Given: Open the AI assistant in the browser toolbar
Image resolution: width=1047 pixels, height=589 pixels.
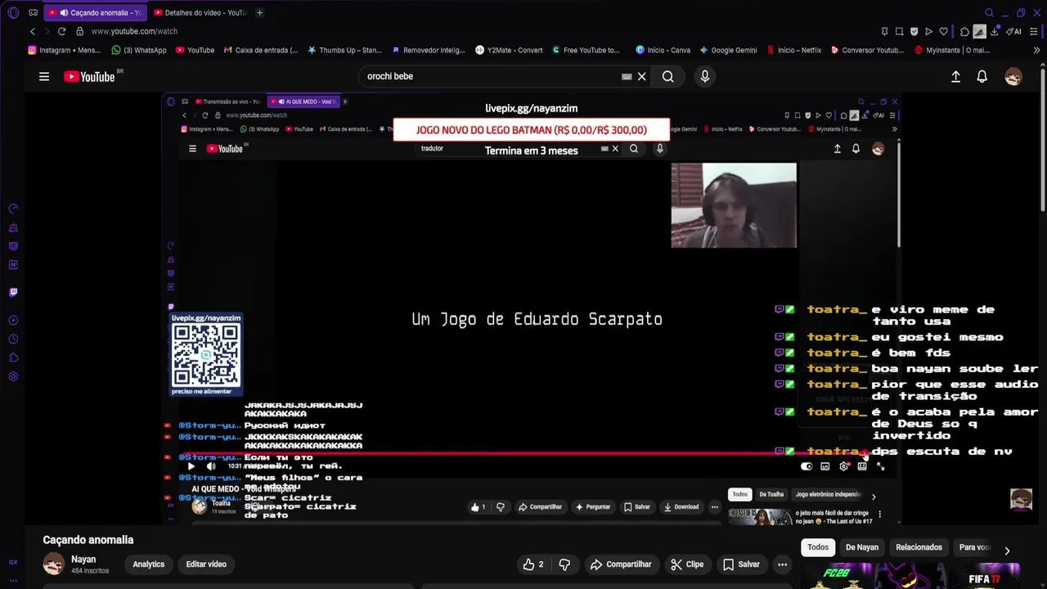Looking at the screenshot, I should [x=1014, y=31].
